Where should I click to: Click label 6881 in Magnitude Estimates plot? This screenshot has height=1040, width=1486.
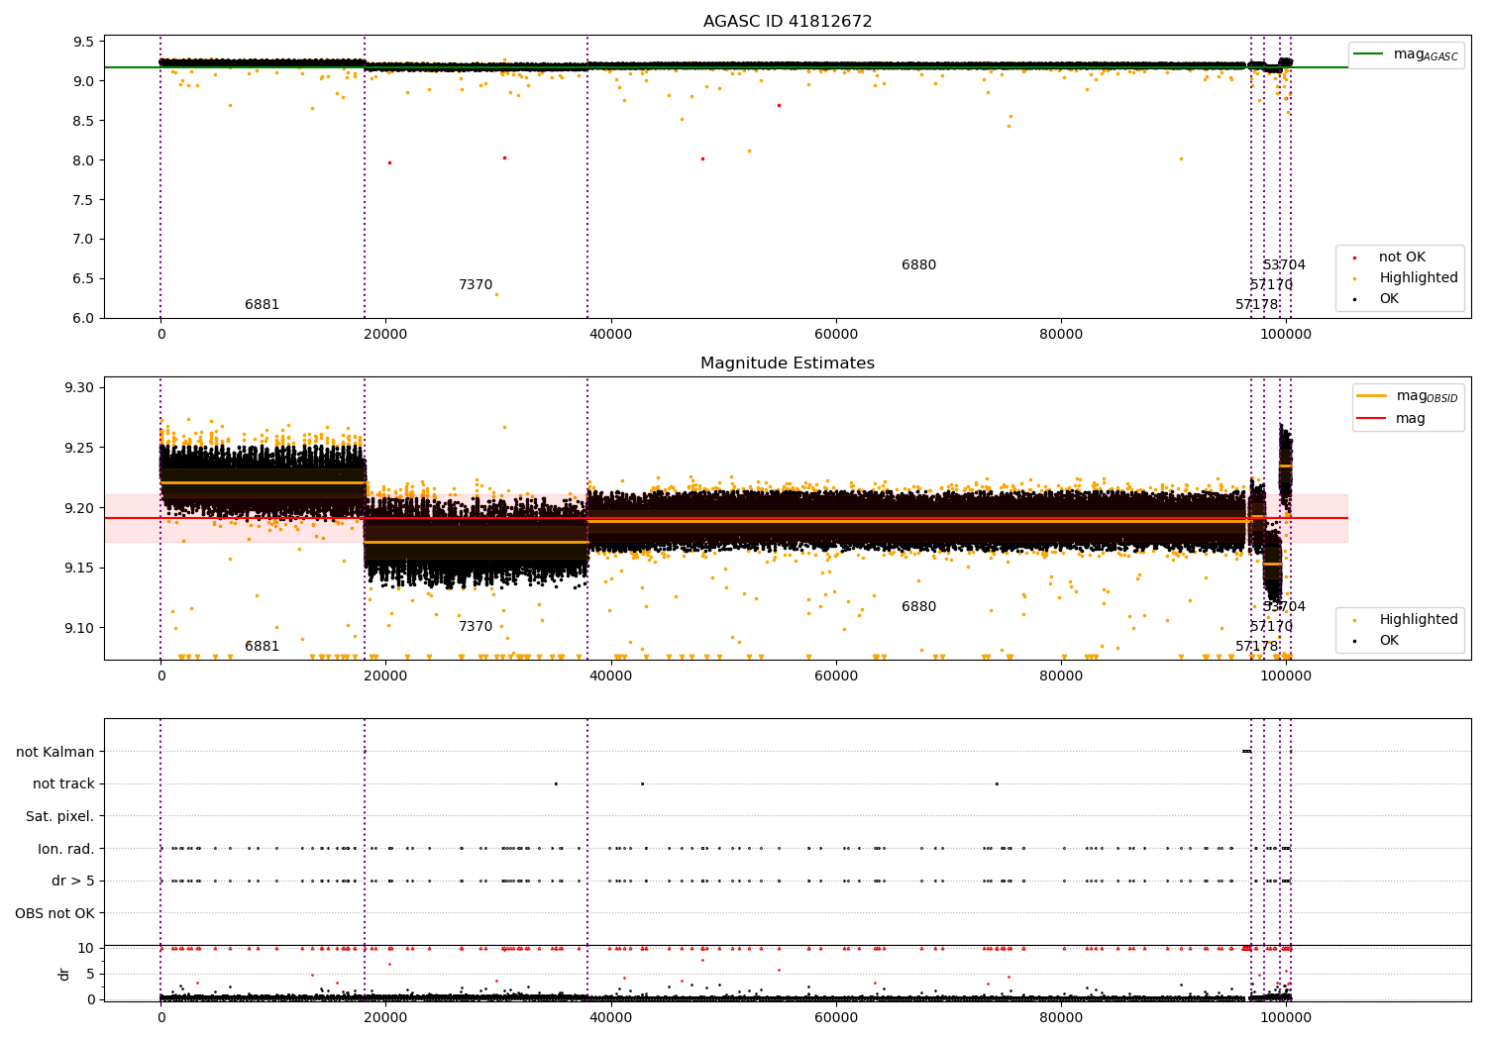click(x=263, y=647)
